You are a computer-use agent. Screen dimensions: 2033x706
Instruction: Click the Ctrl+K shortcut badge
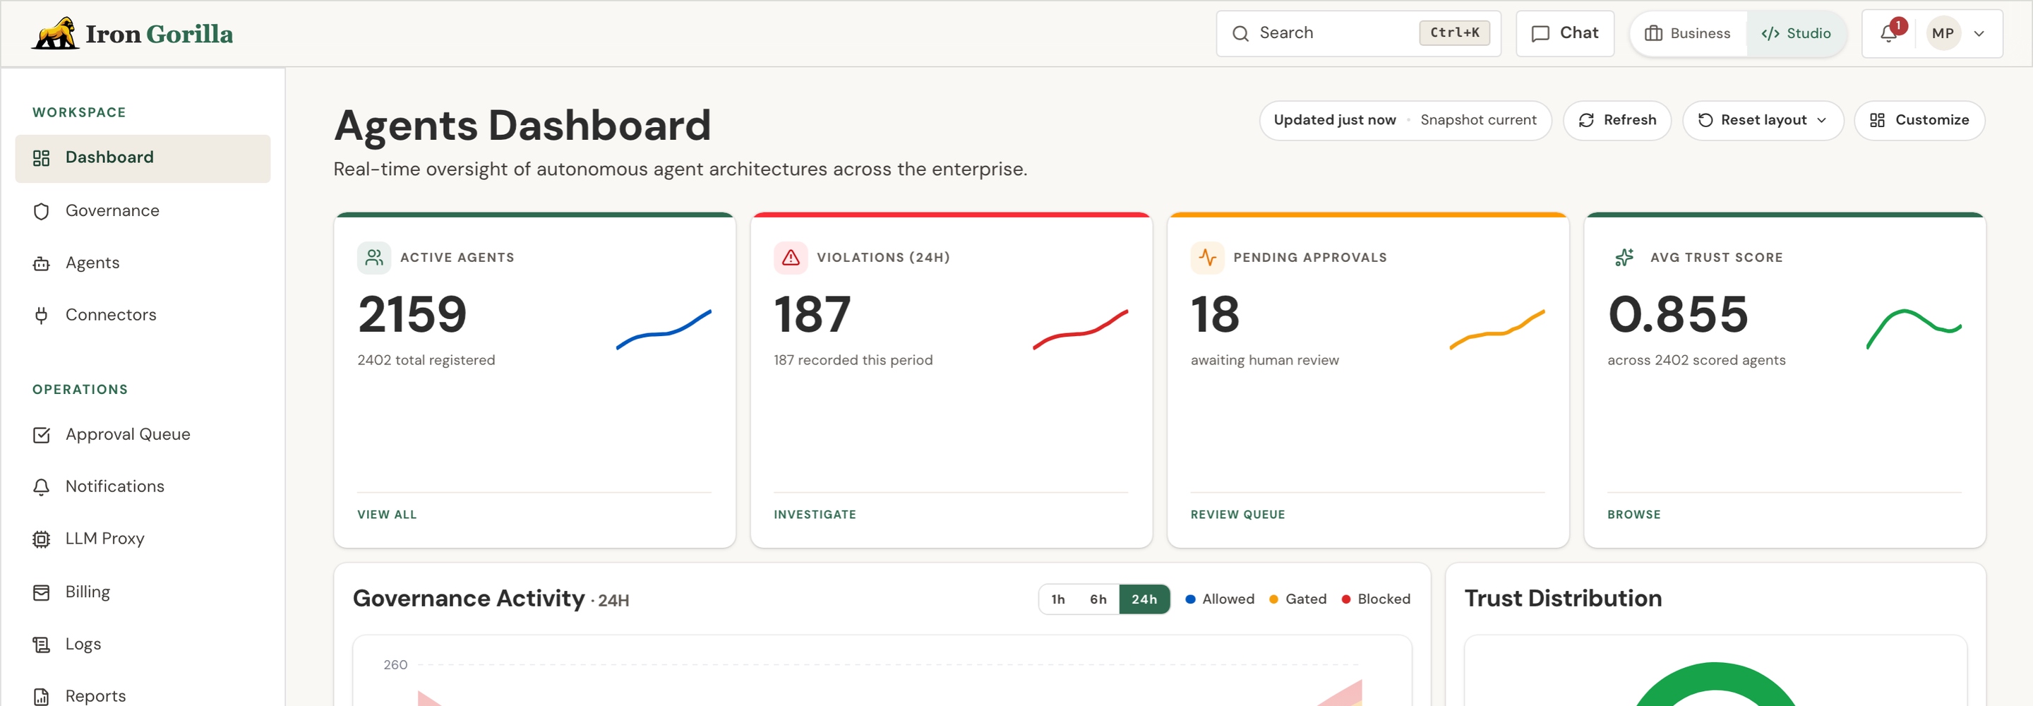click(1454, 33)
